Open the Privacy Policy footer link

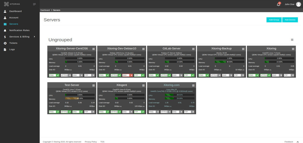(x=91, y=142)
